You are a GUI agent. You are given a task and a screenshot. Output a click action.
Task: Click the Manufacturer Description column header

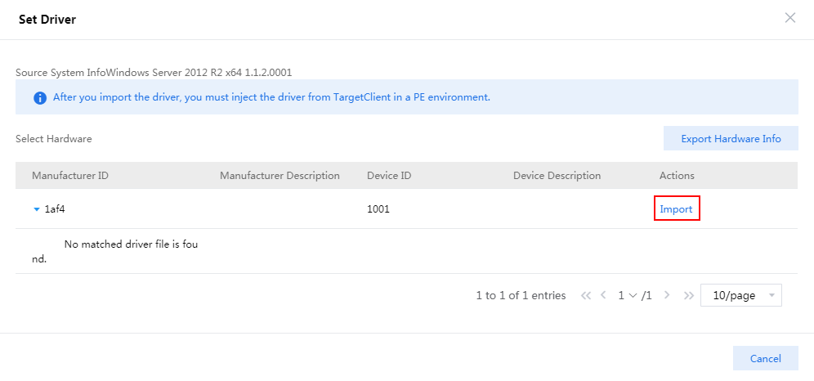point(280,176)
